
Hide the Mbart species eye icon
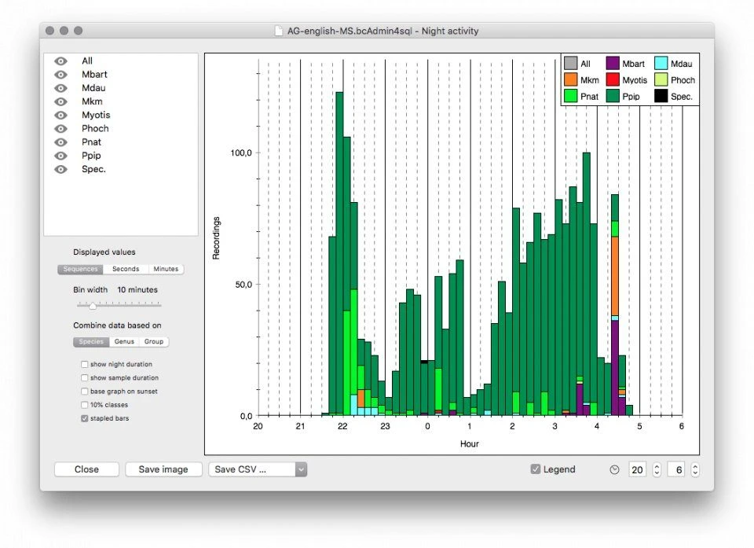pyautogui.click(x=60, y=75)
